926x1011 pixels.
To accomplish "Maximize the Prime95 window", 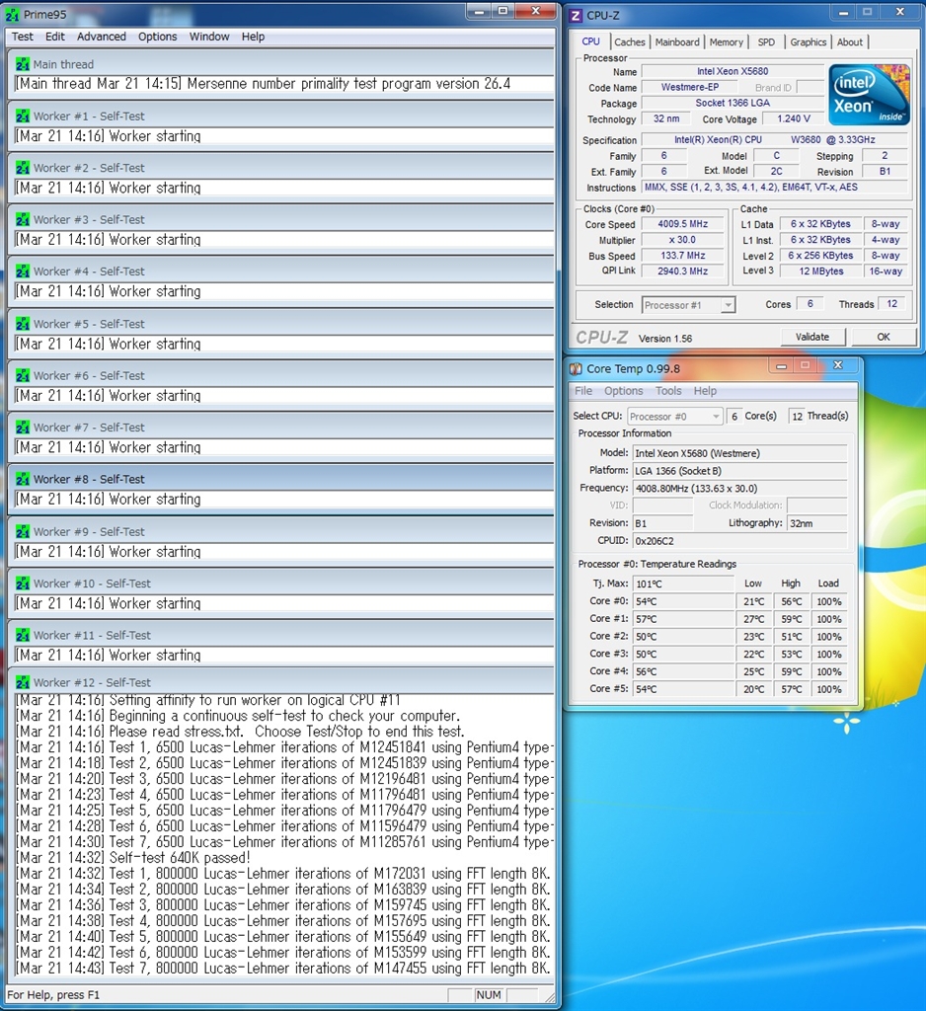I will click(502, 11).
